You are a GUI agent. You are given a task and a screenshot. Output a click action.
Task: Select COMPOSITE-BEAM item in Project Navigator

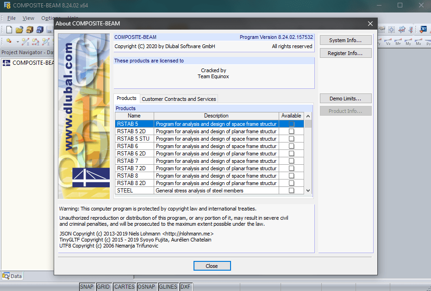tap(33, 63)
